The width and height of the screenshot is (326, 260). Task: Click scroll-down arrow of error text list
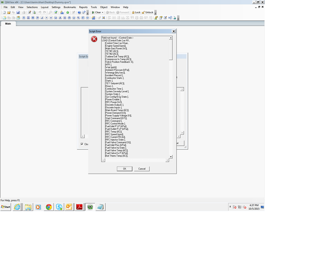tap(171, 157)
